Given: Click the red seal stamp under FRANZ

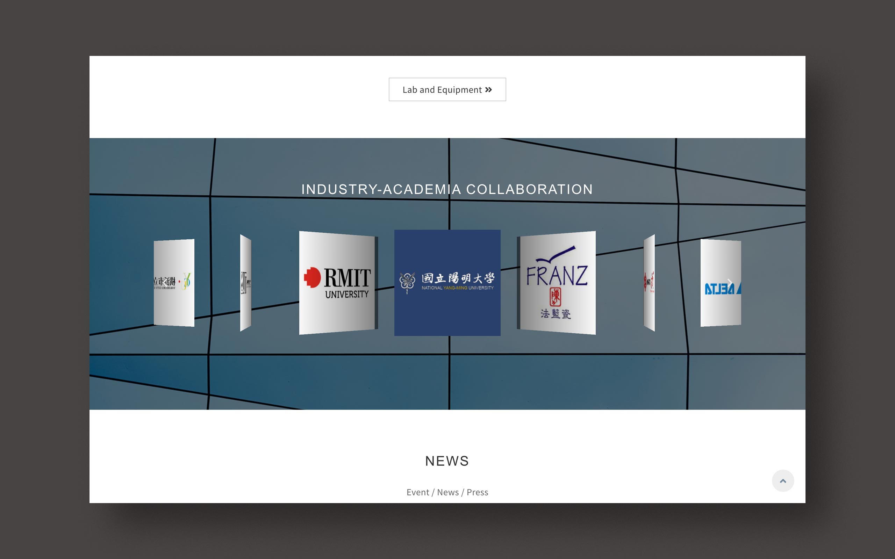Looking at the screenshot, I should pyautogui.click(x=555, y=297).
